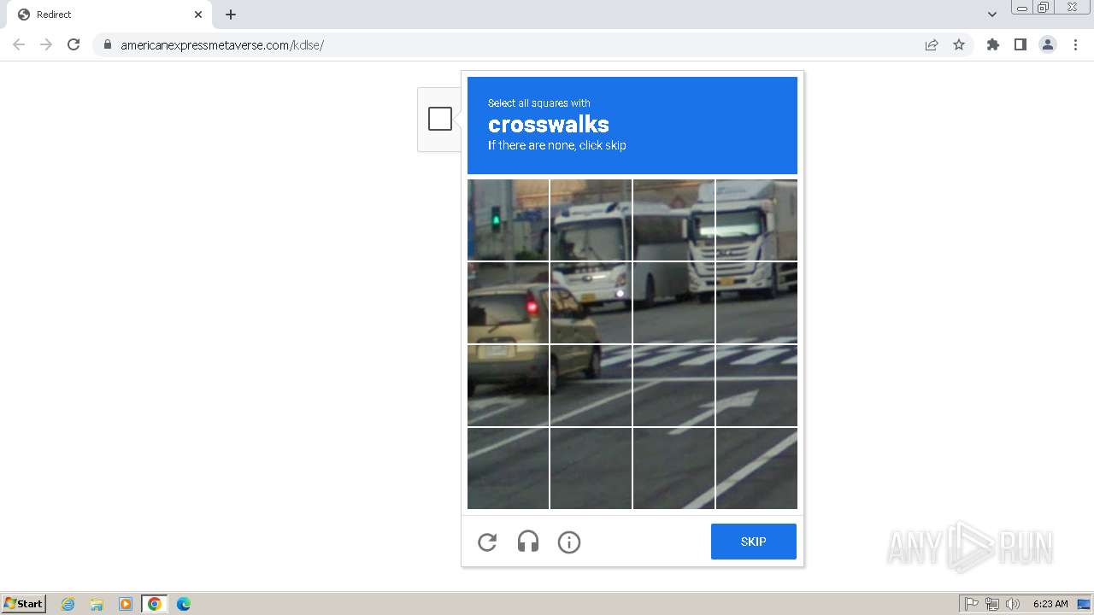Bookmark this page with the star icon
Viewport: 1094px width, 615px height.
(x=959, y=44)
